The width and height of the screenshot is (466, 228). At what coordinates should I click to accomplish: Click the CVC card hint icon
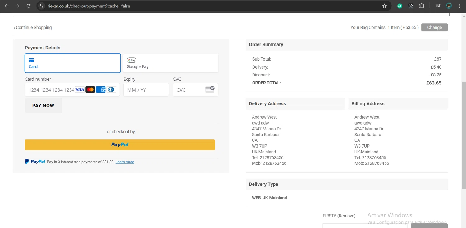pyautogui.click(x=210, y=89)
